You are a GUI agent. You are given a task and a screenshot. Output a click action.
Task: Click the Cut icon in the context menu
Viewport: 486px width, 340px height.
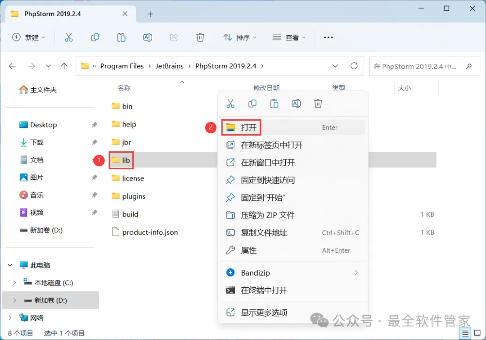click(230, 104)
